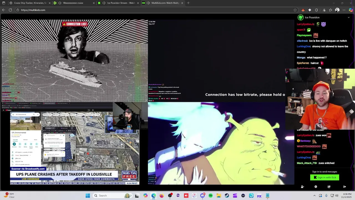Click the EpicFerret username in chat

coord(303,63)
